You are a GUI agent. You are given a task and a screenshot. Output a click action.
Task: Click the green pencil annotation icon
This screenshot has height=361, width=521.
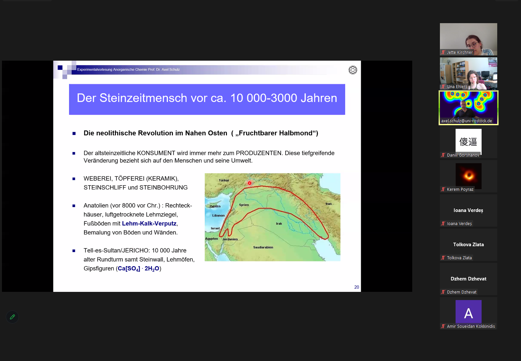point(12,317)
